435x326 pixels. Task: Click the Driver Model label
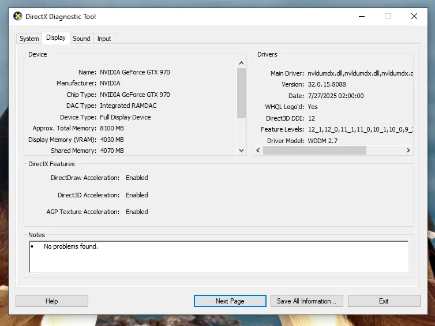coord(286,141)
